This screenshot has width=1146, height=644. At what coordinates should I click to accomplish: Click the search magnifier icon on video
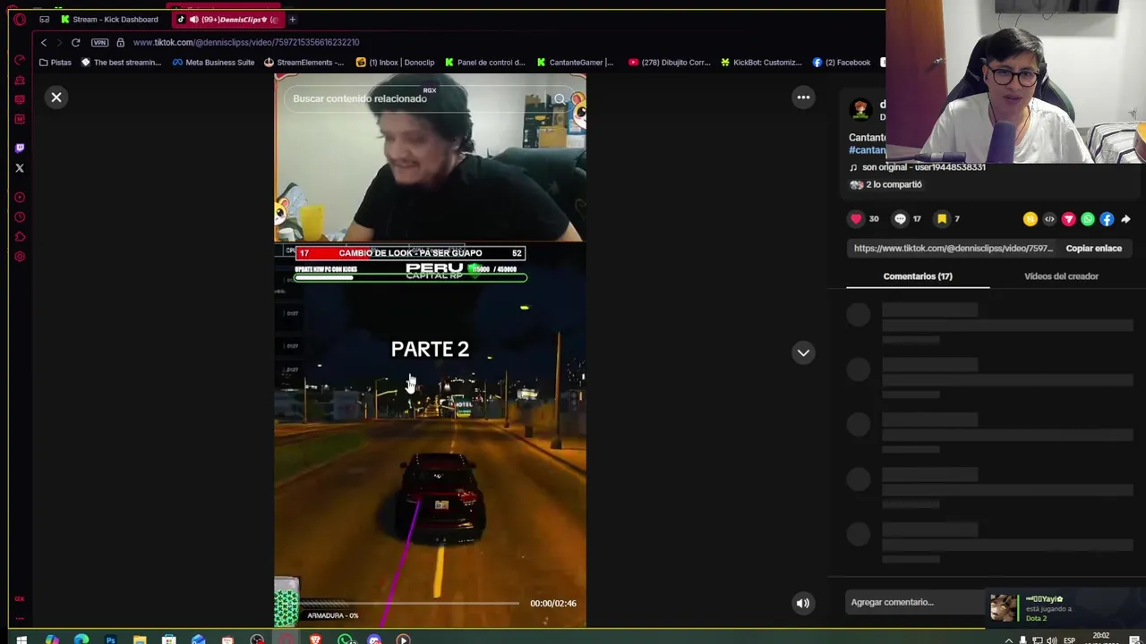pyautogui.click(x=560, y=98)
